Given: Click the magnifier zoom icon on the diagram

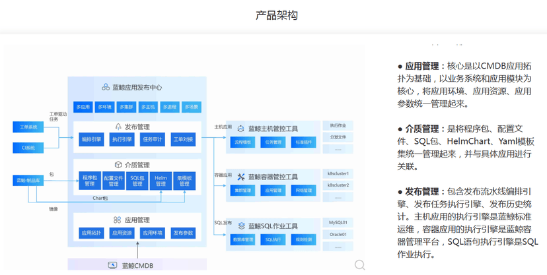Looking at the screenshot, I should 359,265.
